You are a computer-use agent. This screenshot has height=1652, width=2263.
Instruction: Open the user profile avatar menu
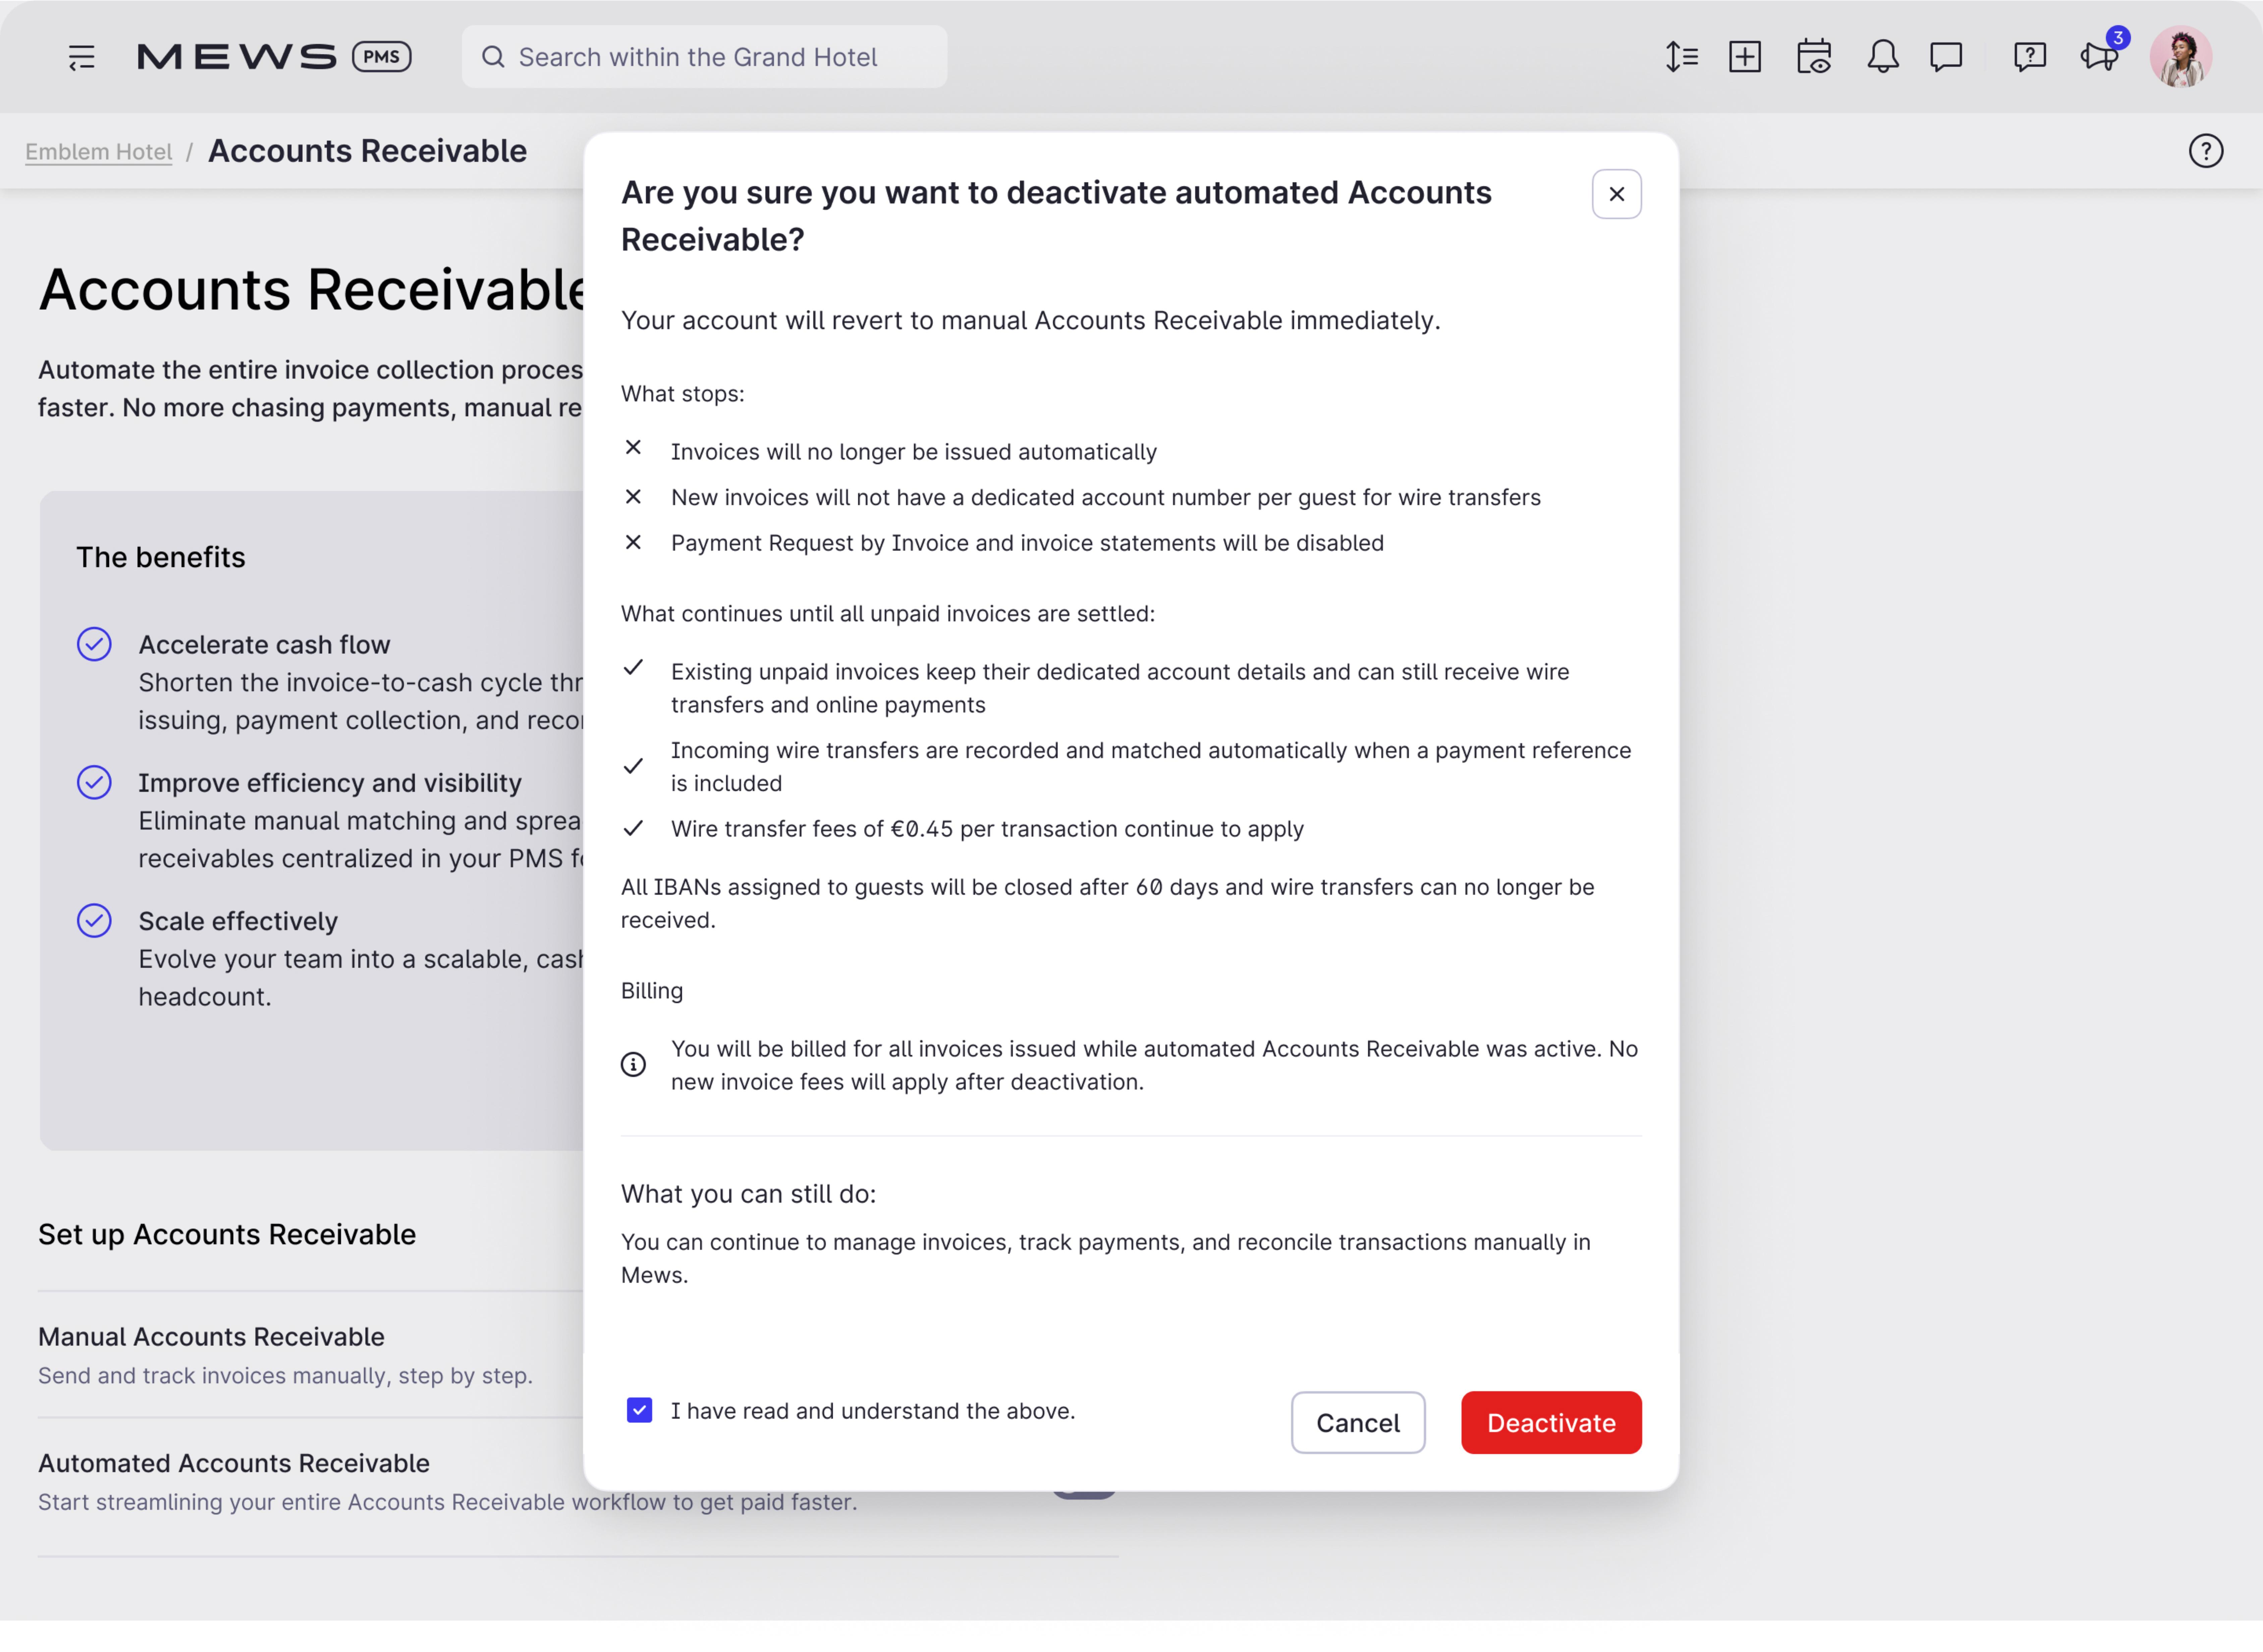[x=2180, y=57]
